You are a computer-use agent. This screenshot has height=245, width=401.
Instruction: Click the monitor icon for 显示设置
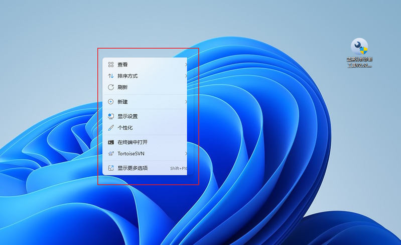click(111, 116)
